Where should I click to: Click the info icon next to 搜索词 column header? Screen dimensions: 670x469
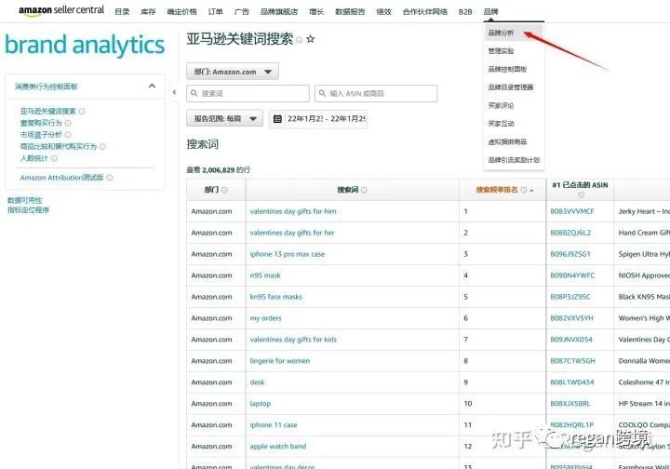pos(364,190)
